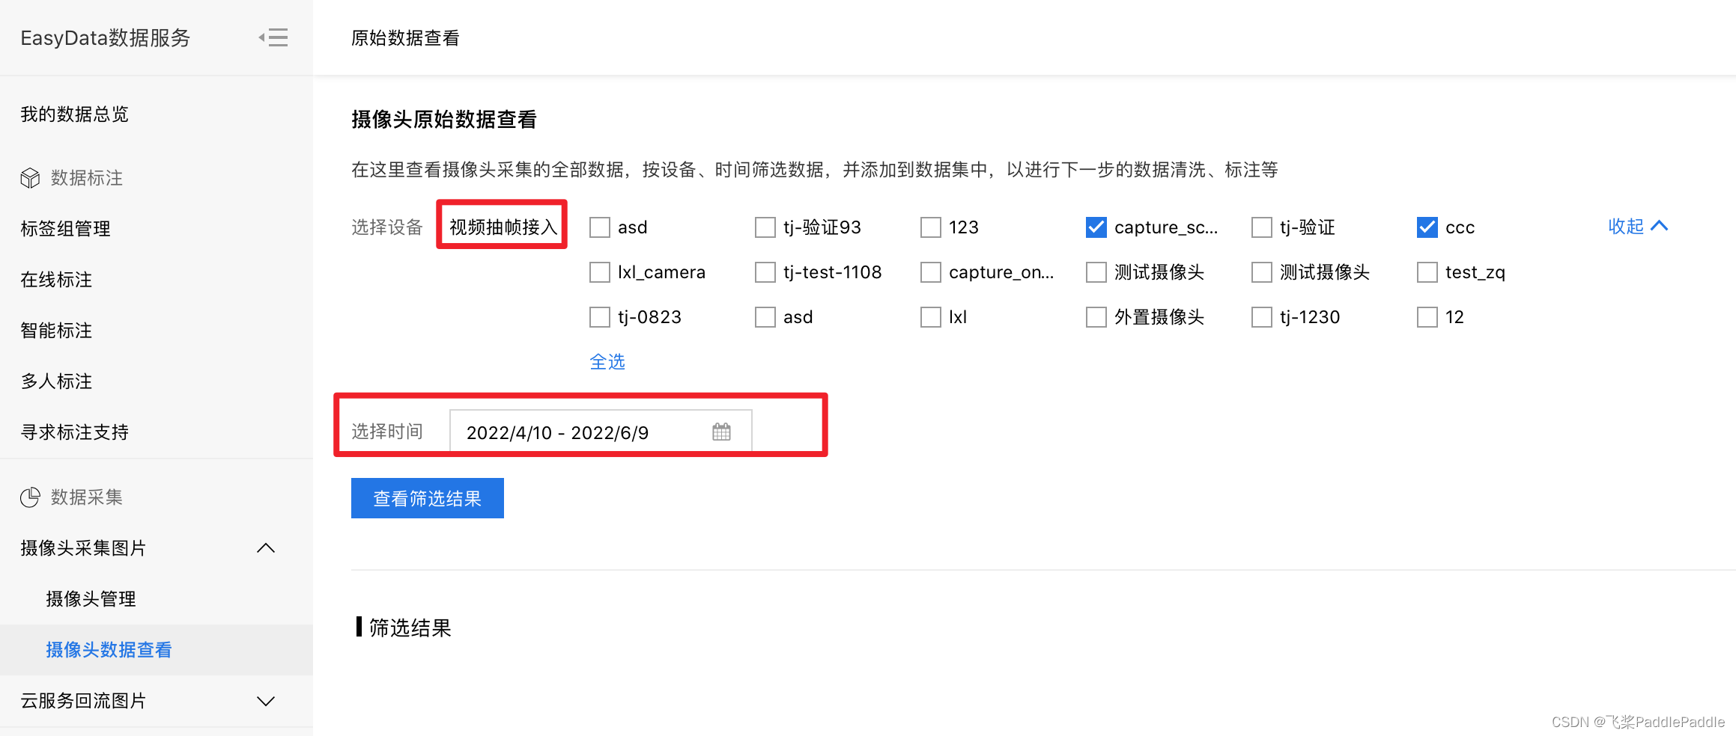The width and height of the screenshot is (1736, 736).
Task: Check the capture_on... checkbox
Action: click(x=931, y=272)
